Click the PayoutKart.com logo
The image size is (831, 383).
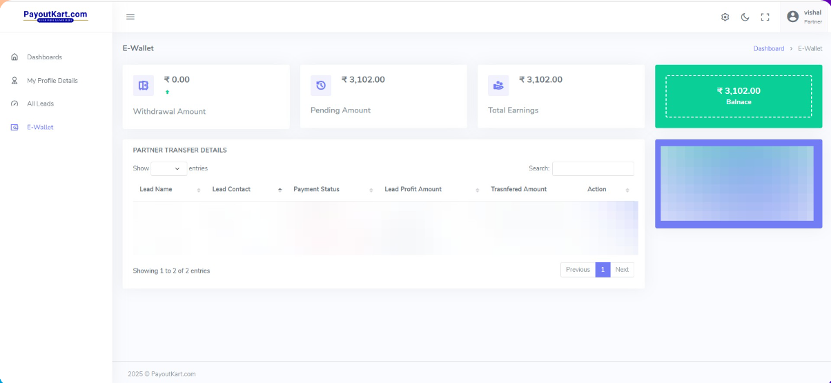pyautogui.click(x=55, y=15)
